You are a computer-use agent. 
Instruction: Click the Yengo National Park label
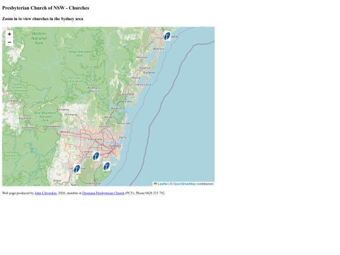click(80, 54)
